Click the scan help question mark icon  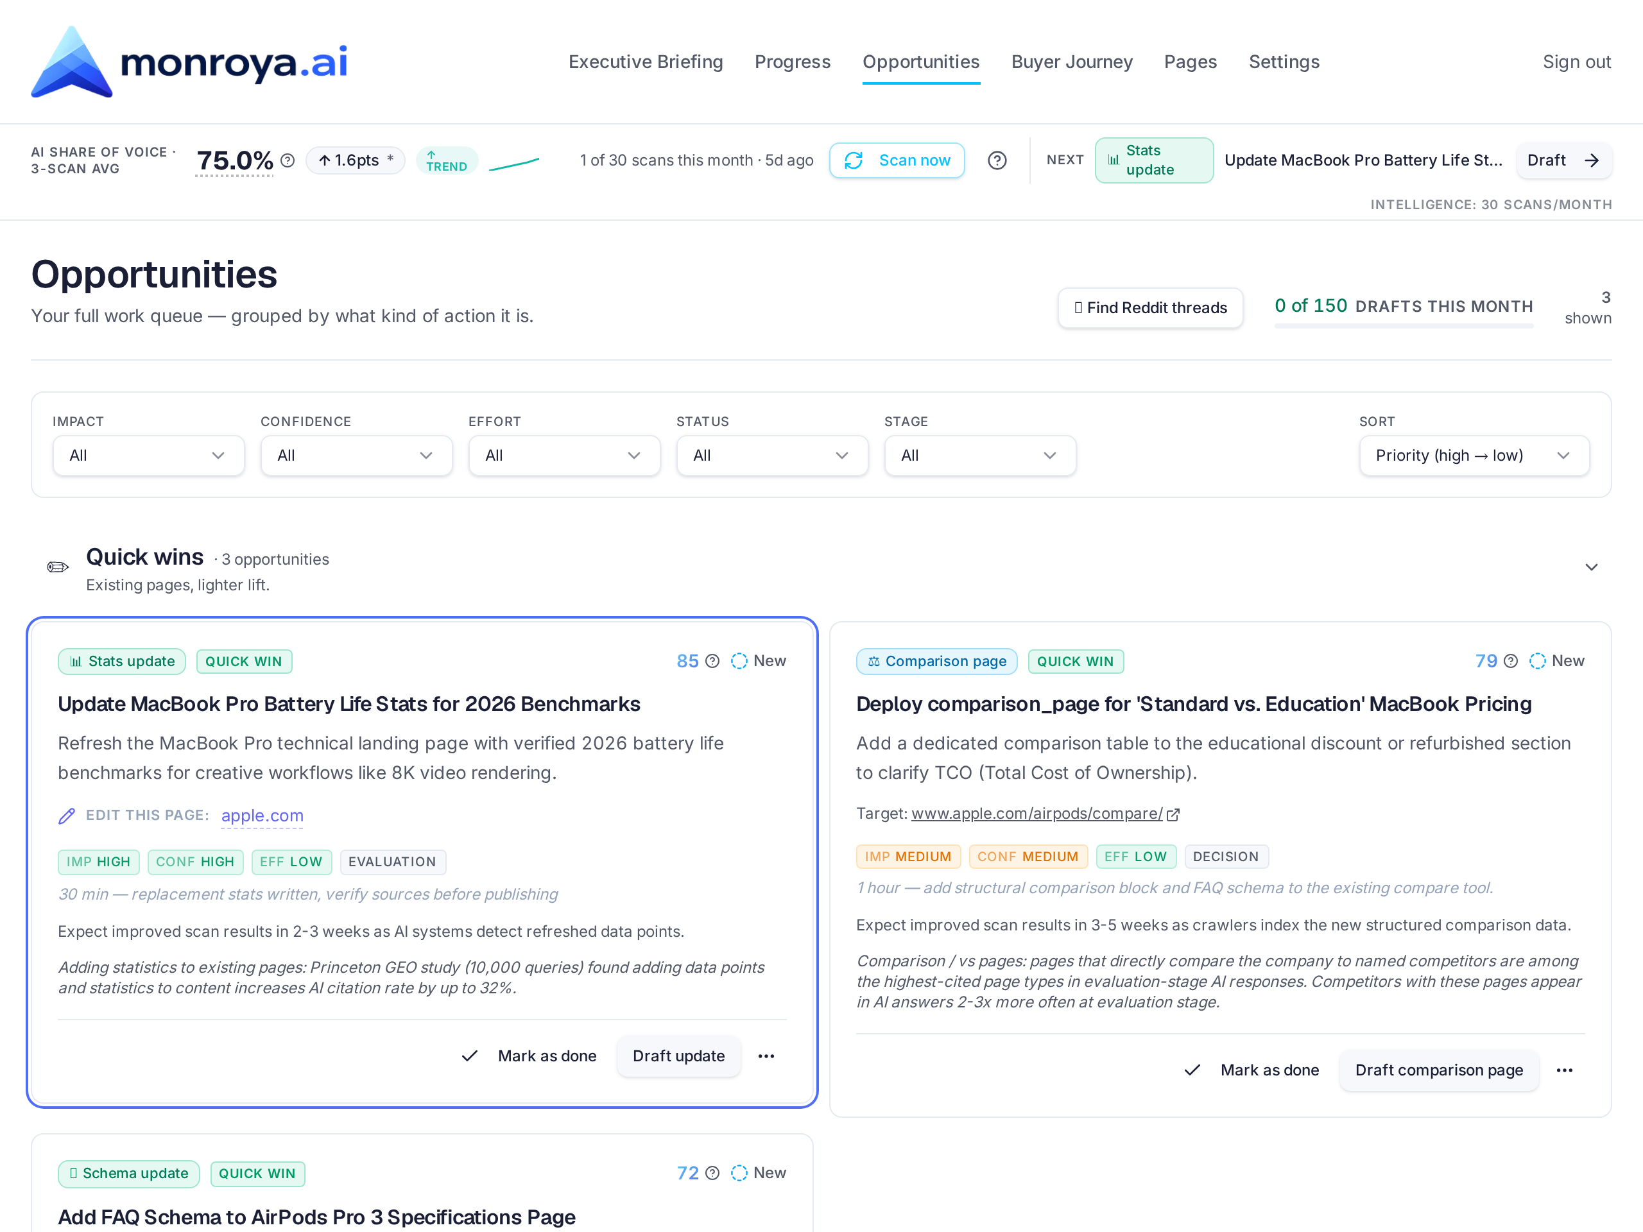997,160
